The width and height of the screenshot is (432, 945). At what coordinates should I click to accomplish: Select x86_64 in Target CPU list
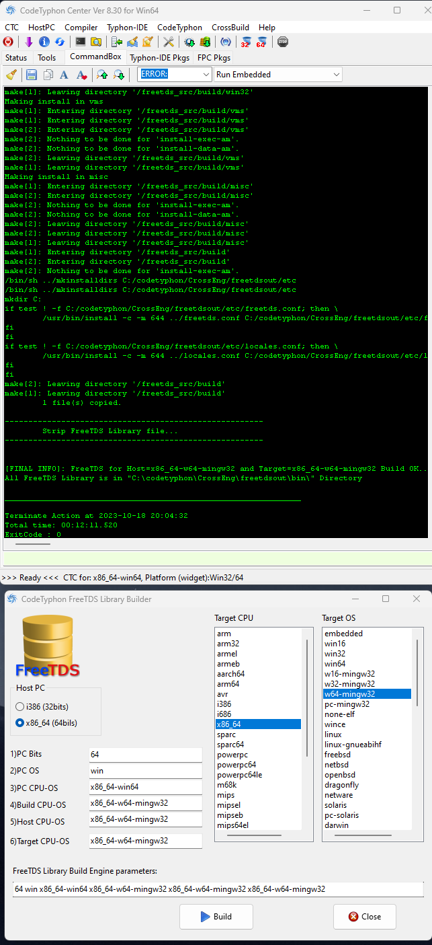click(x=258, y=724)
